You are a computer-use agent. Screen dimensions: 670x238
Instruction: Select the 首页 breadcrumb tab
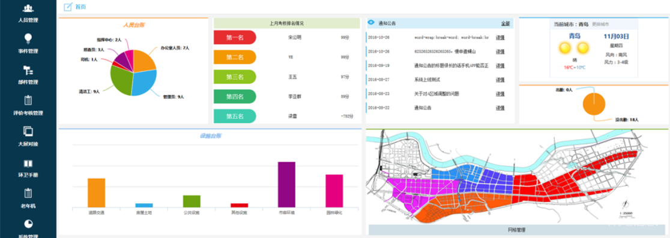coord(80,7)
